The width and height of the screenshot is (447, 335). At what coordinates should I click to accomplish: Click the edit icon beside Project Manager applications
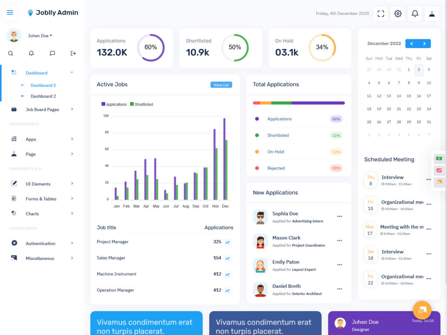[227, 242]
